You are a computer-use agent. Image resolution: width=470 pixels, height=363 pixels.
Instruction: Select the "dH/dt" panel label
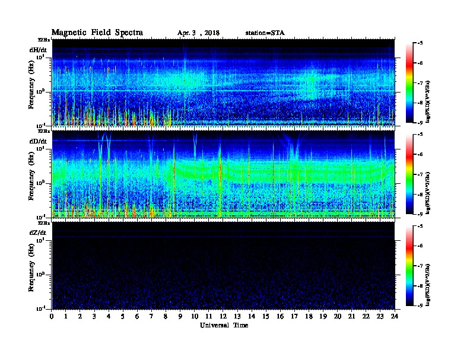38,50
